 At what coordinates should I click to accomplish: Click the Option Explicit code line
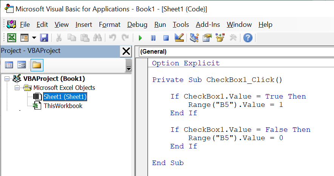[186, 63]
